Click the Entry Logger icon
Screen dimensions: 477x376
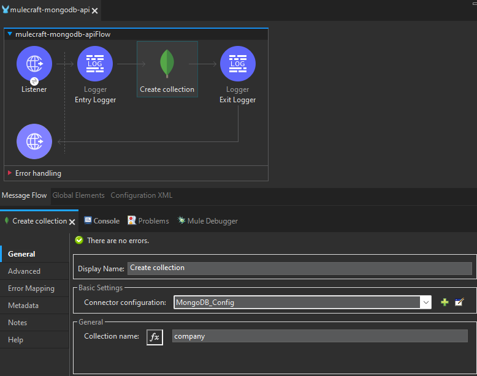pyautogui.click(x=95, y=64)
